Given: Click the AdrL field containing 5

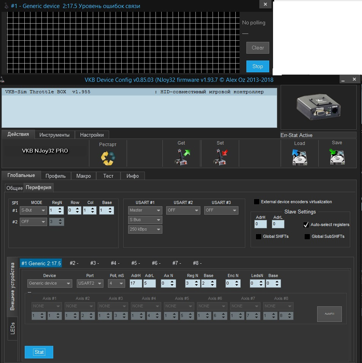Looking at the screenshot, I should (149, 283).
